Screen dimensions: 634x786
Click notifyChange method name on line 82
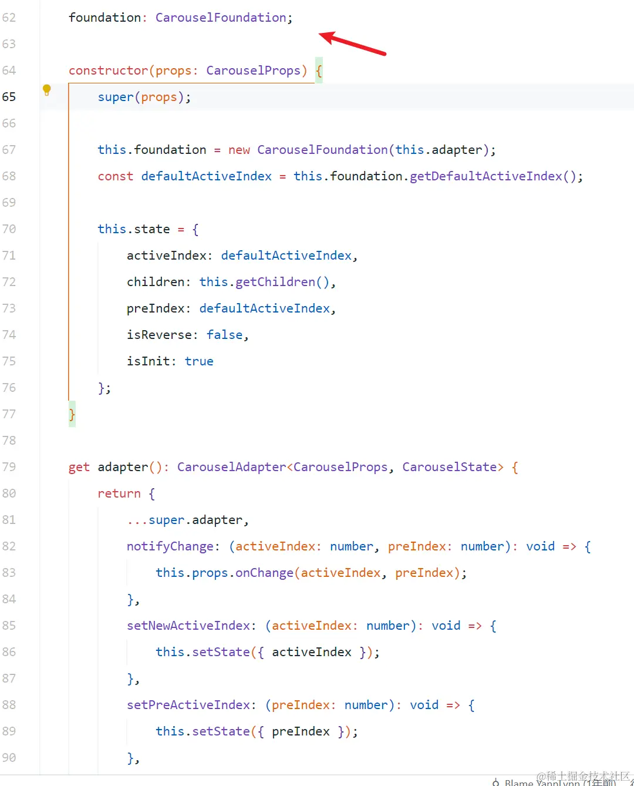170,546
